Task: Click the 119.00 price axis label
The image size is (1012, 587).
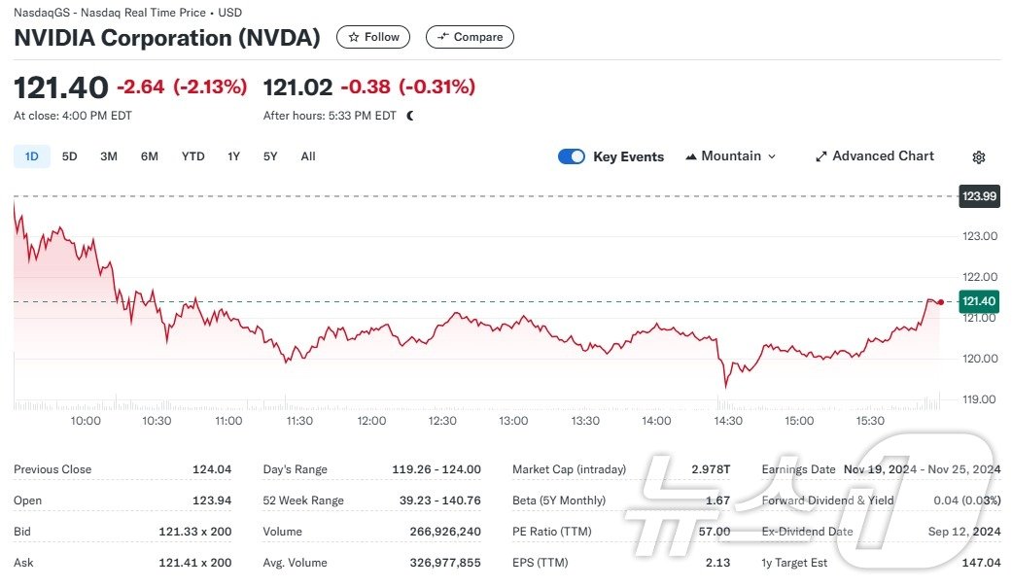Action: pyautogui.click(x=980, y=399)
